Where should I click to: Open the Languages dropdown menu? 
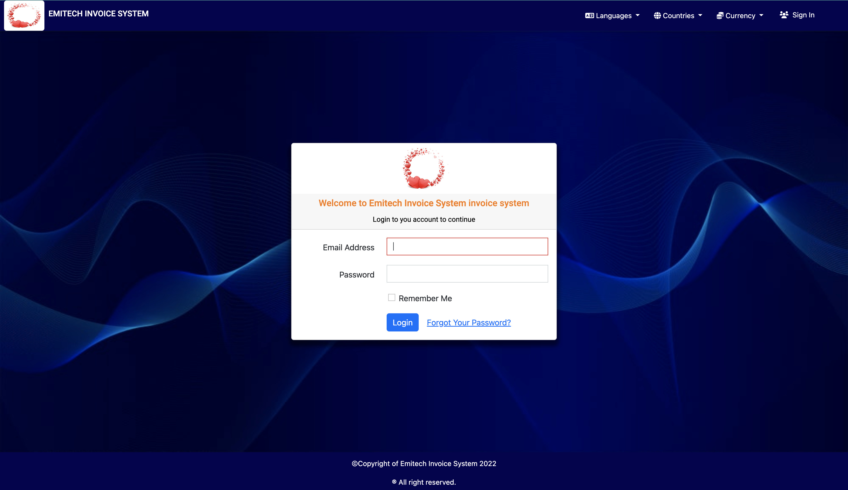(x=612, y=15)
